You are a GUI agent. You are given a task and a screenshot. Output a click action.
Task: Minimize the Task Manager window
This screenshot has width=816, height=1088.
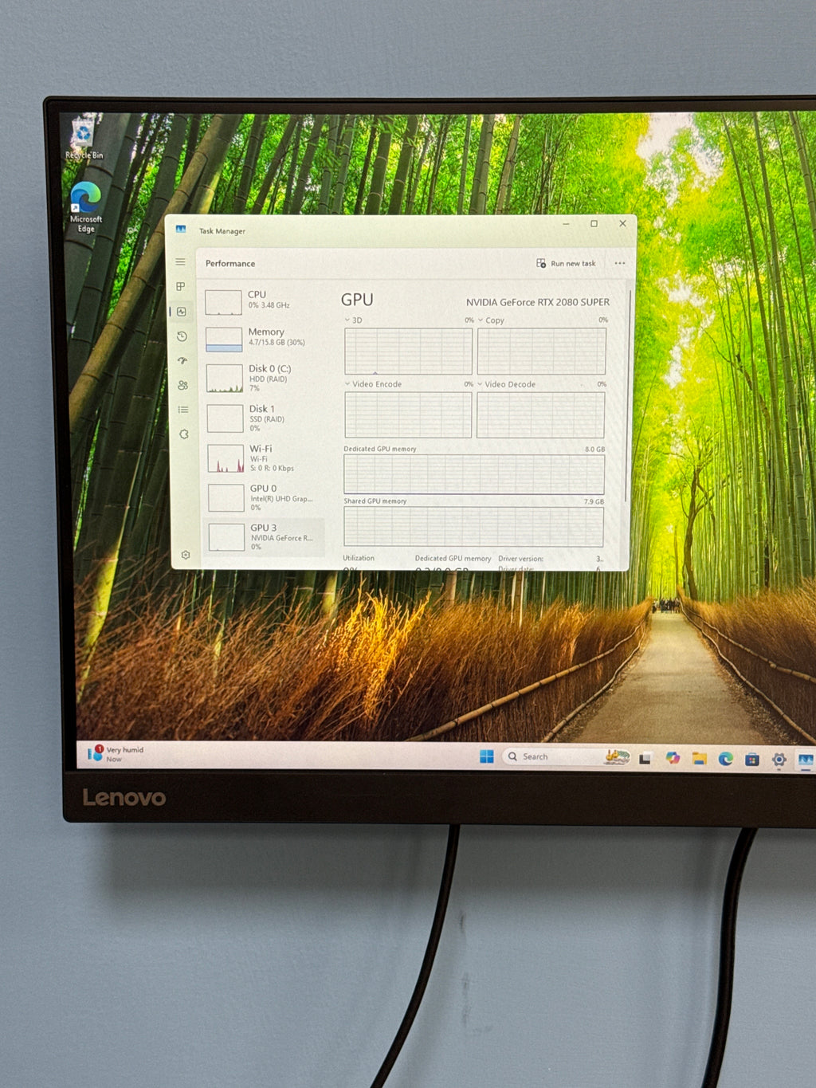tap(566, 224)
